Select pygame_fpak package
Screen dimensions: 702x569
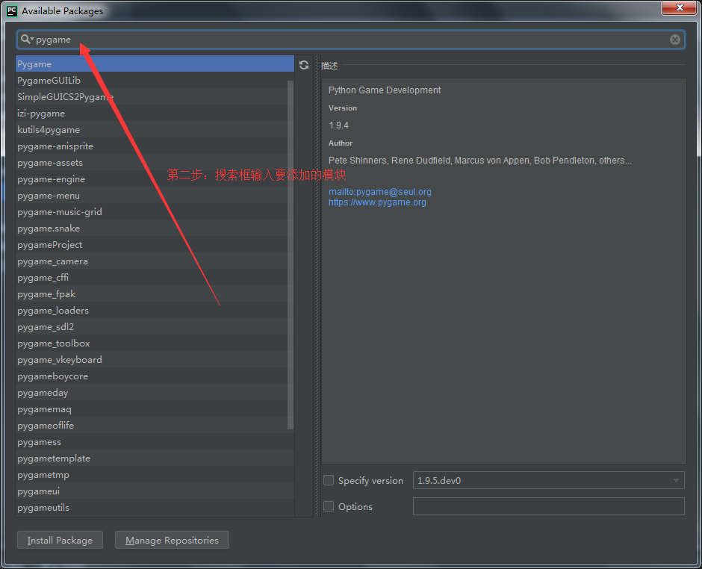(x=155, y=294)
